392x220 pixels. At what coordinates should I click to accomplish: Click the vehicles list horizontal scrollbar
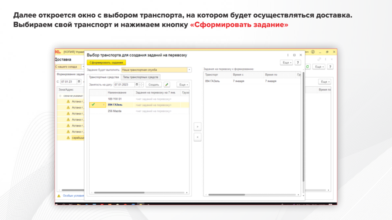coord(119,192)
